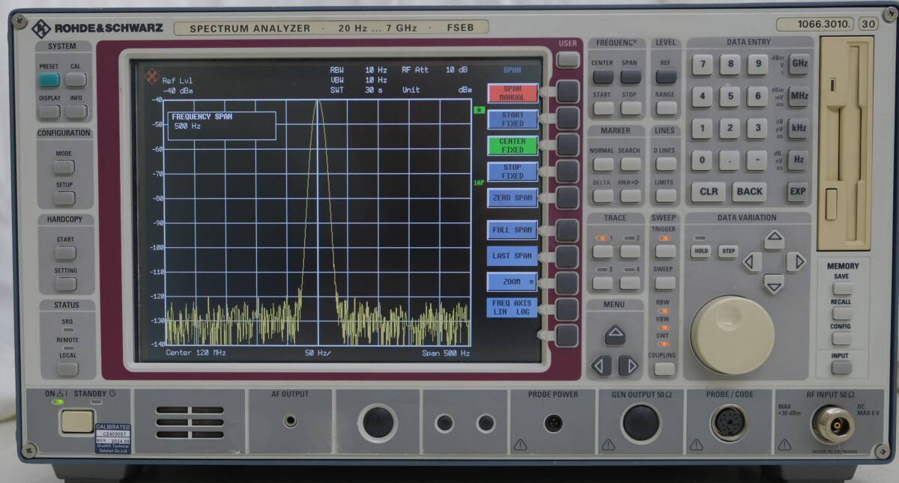
Task: Toggle TRACE 2 key
Action: (x=631, y=252)
